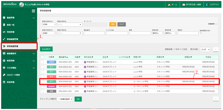223x110 pixels.
Task: Click the envelope contact icon in header
Action: pos(184,5)
